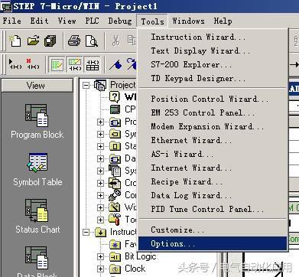Collapse the Instructions tree node
299x277 pixels.
click(86, 232)
